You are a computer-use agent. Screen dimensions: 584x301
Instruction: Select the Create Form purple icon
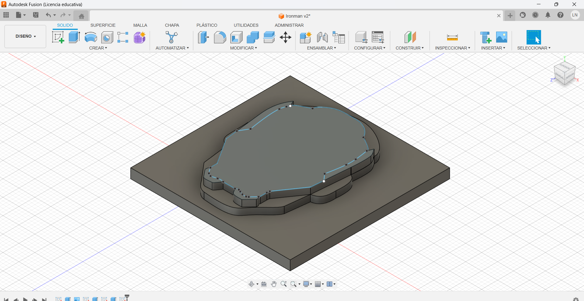[140, 37]
